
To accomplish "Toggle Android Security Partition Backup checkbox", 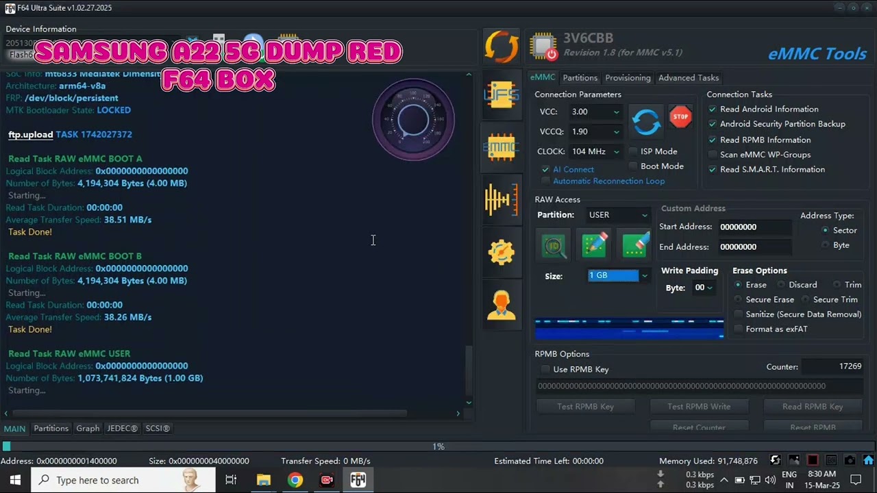I will pyautogui.click(x=713, y=125).
